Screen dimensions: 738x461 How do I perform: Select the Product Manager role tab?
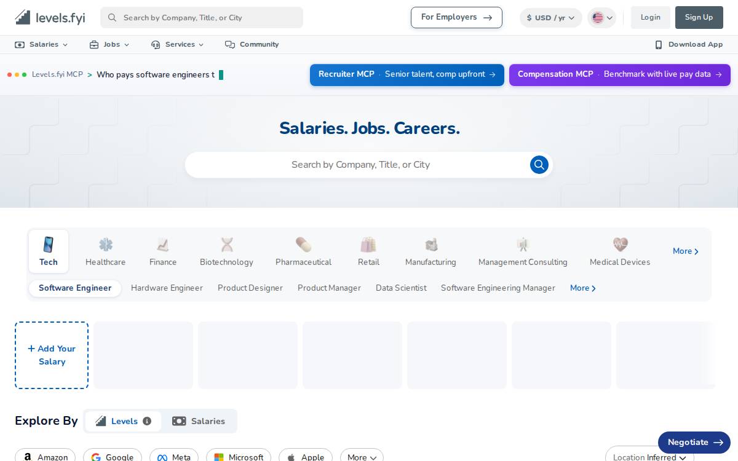(329, 288)
